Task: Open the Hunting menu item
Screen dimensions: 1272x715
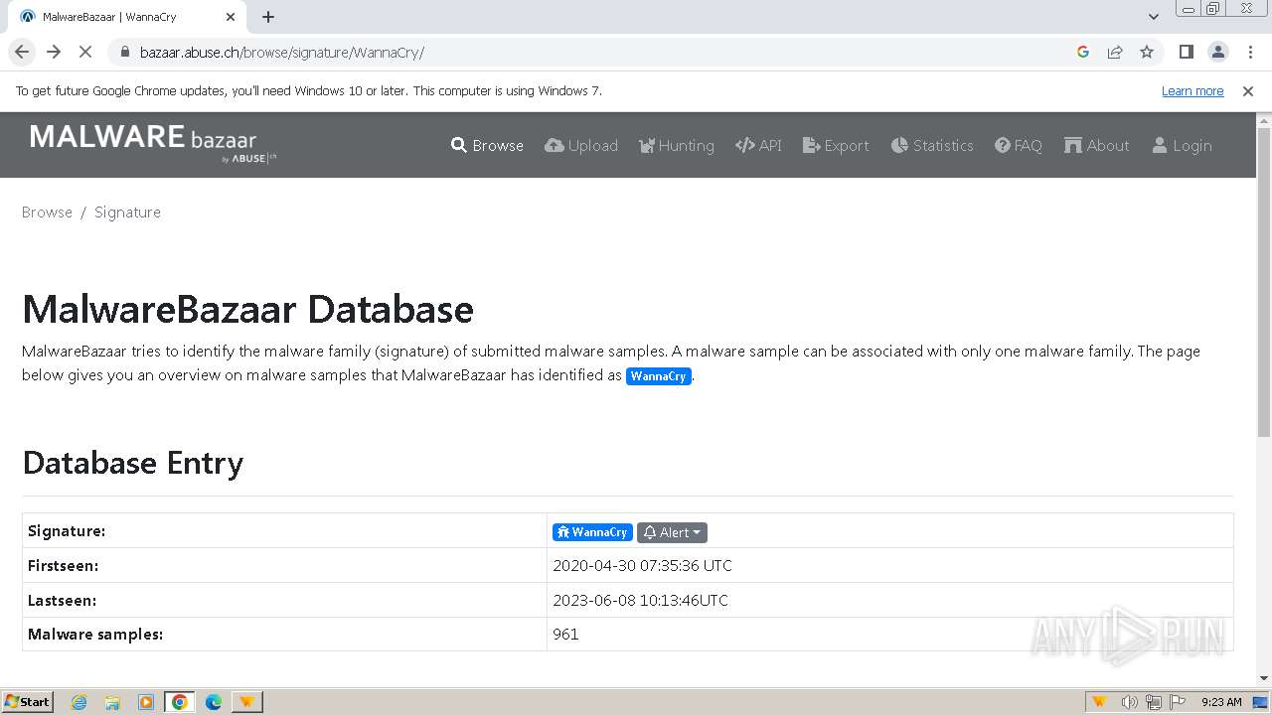Action: 676,145
